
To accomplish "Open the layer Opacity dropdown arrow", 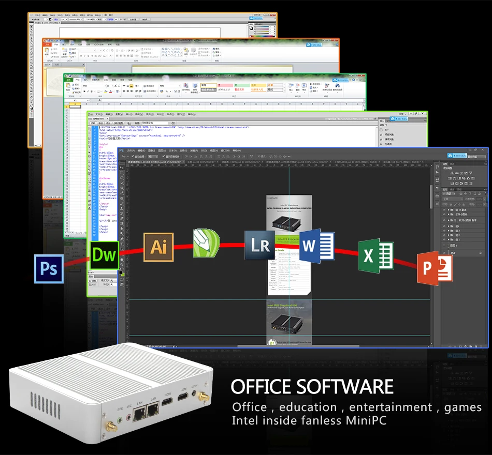I will (x=484, y=199).
